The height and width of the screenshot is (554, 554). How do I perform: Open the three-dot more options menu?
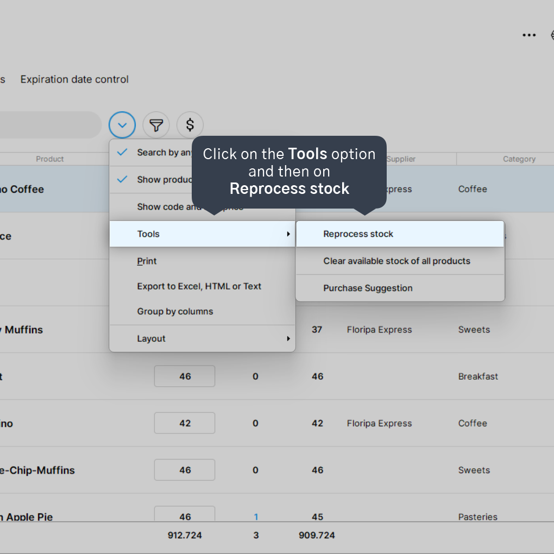tap(529, 35)
